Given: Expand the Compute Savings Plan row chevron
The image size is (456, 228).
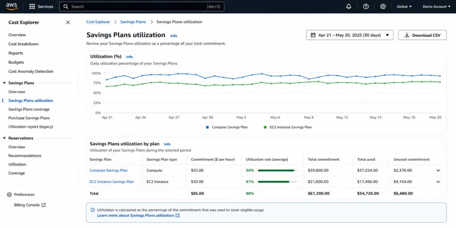Looking at the screenshot, I should (x=438, y=171).
